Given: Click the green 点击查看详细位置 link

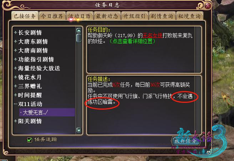Looking at the screenshot, I should click(132, 41).
